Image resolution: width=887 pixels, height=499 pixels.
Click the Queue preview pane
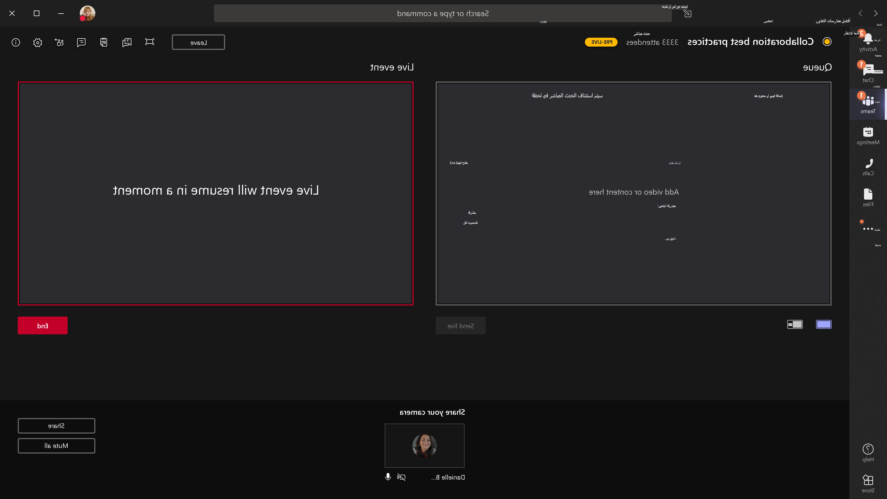click(633, 194)
